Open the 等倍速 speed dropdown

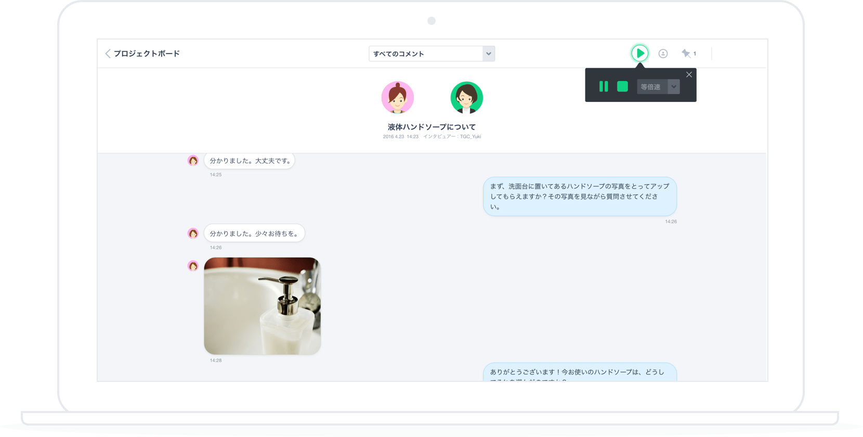pos(658,87)
